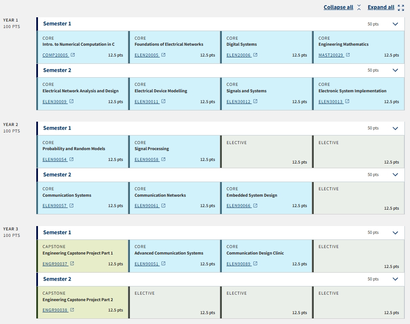Screen dimensions: 410x324
Task: Click external link icon next to ELEN20005
Action: [x=163, y=55]
